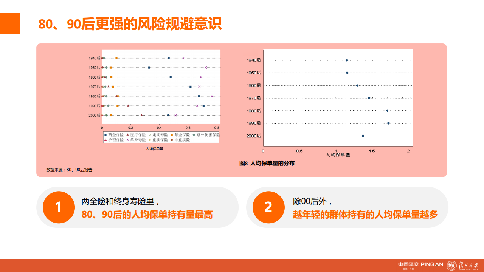Click the 1990后 data point in right chart
The width and height of the screenshot is (484, 272).
388,123
